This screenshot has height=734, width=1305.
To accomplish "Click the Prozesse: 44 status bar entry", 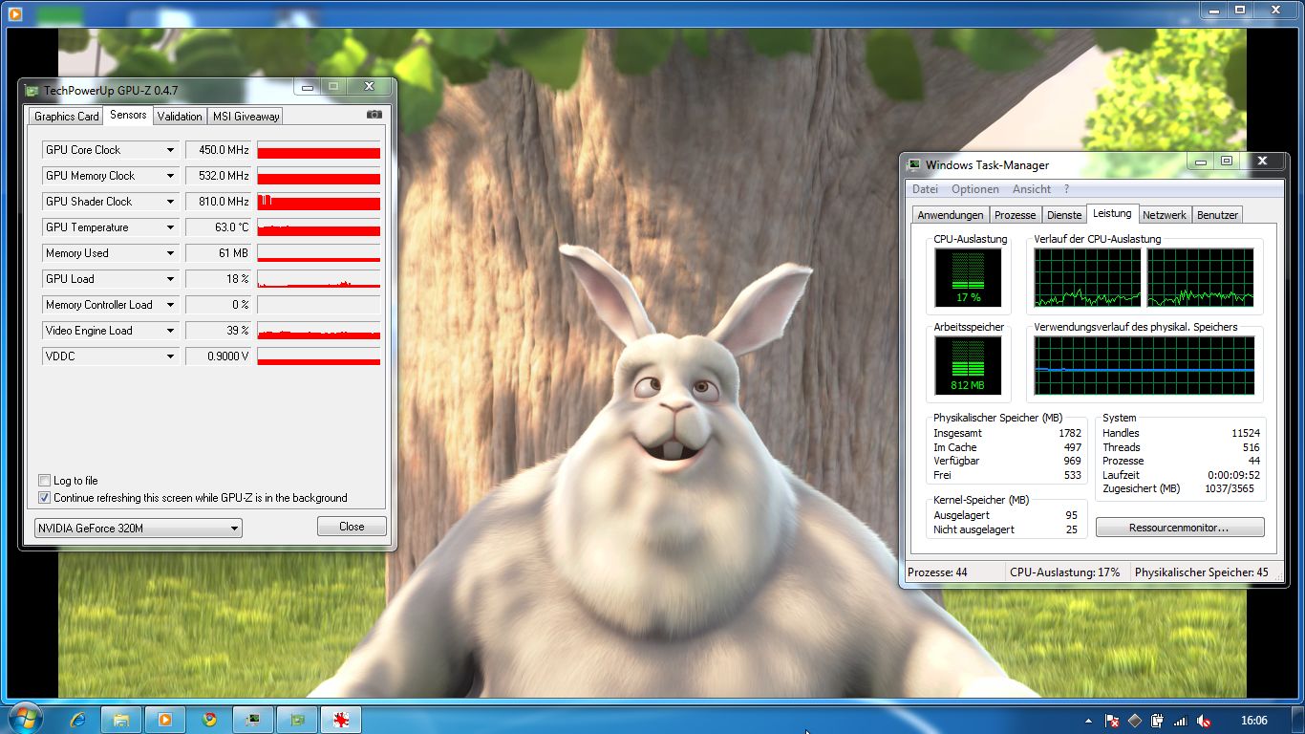I will (953, 572).
